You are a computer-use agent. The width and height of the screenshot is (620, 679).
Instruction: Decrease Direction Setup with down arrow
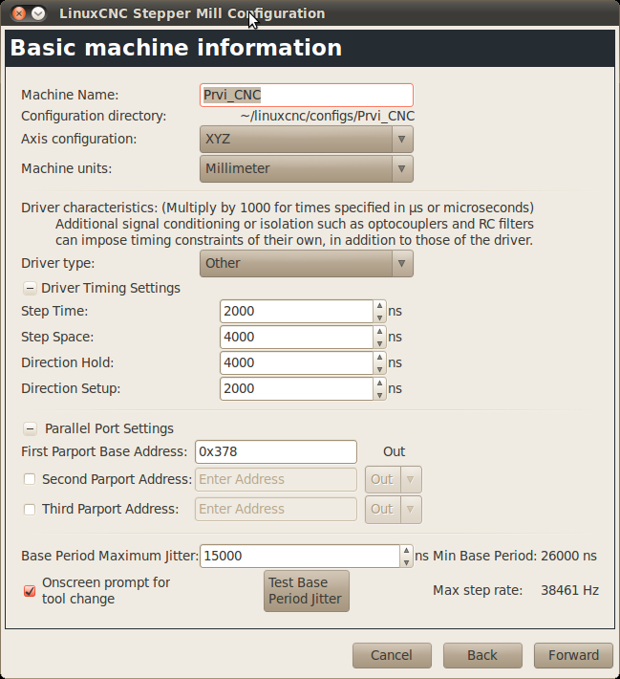pos(379,395)
